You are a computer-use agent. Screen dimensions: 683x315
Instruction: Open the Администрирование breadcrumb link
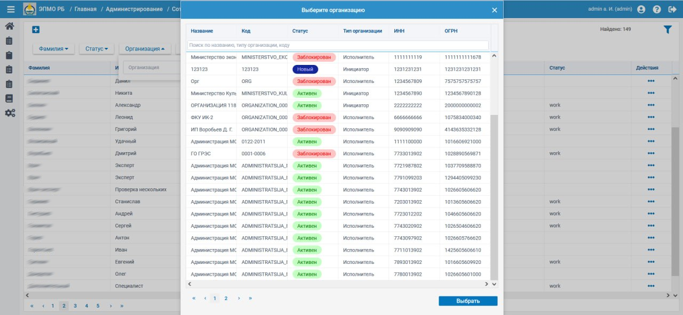tap(134, 9)
